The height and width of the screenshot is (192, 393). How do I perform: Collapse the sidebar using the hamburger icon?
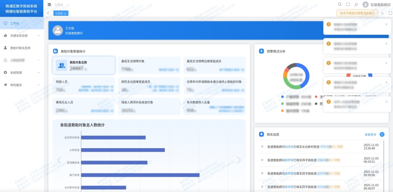point(49,5)
